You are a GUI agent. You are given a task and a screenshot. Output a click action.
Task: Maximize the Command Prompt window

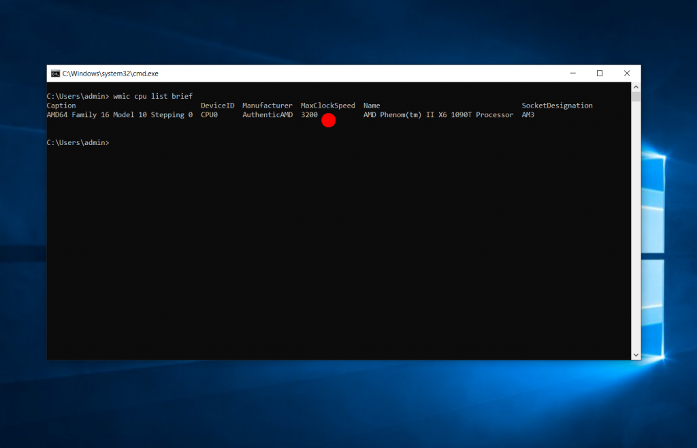click(600, 74)
